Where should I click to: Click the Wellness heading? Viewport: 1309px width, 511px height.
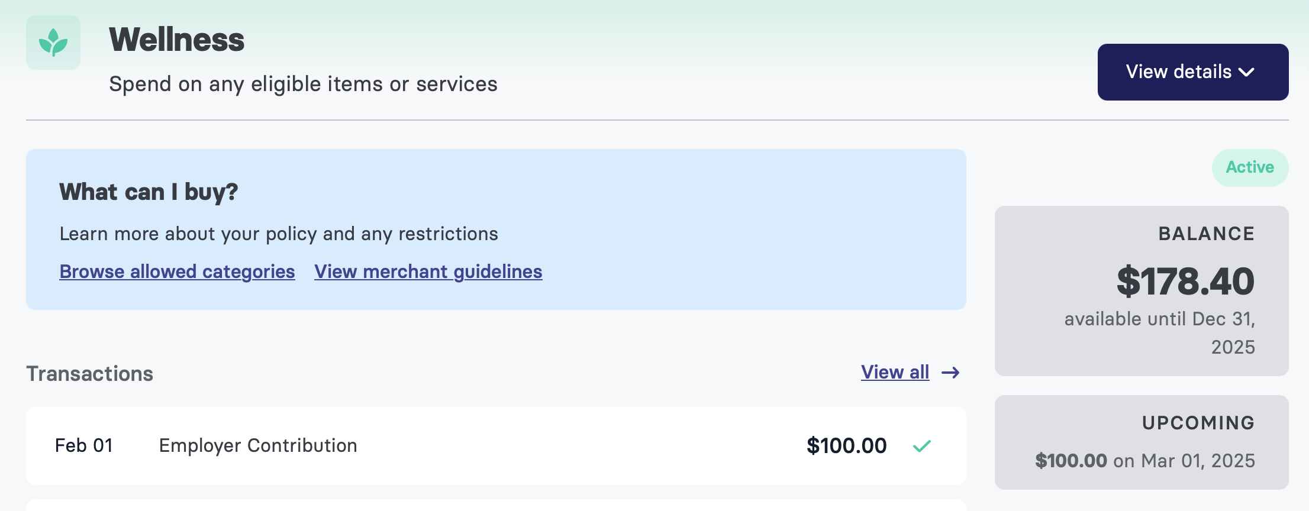point(176,40)
